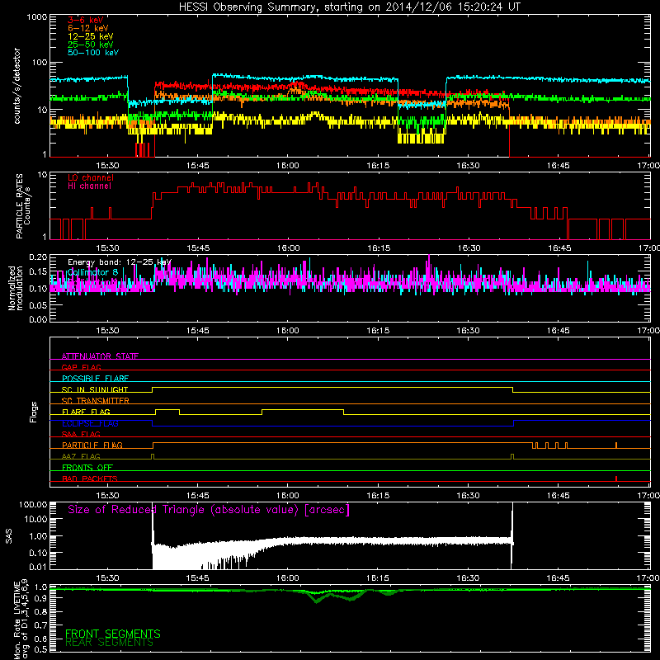Click the 0.15 modulation axis value
The height and width of the screenshot is (660, 660).
pos(38,272)
